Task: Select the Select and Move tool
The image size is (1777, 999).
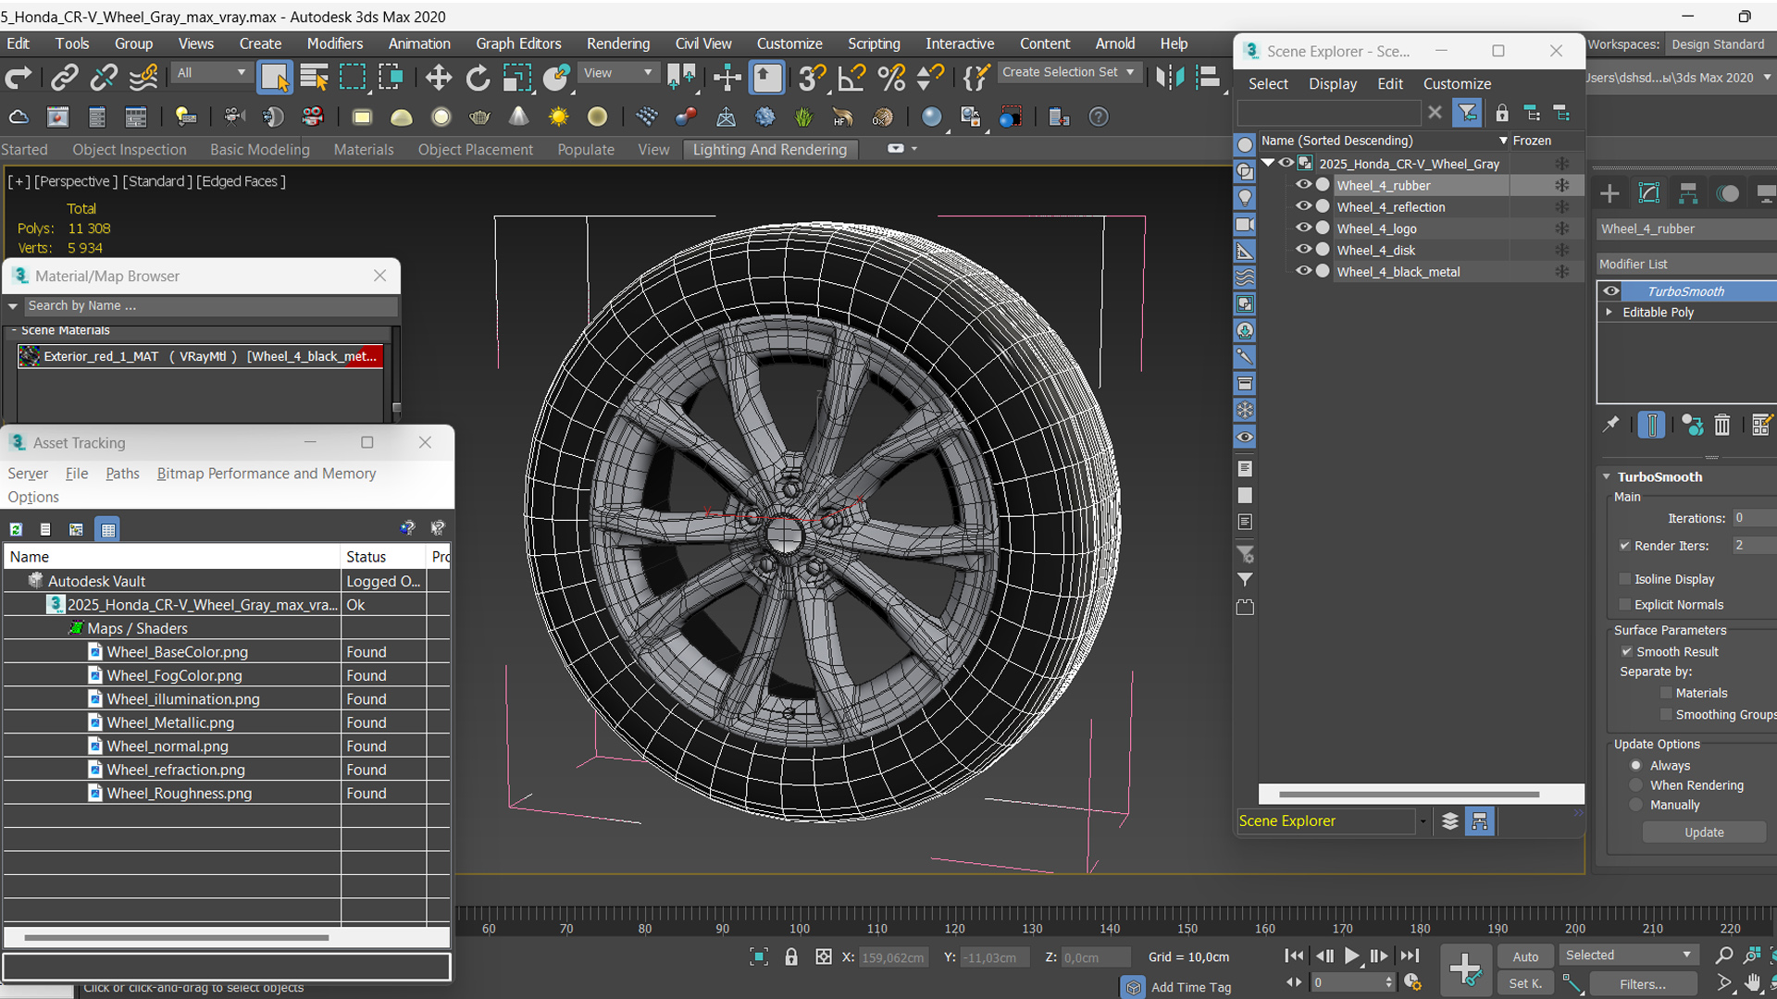Action: coord(439,78)
